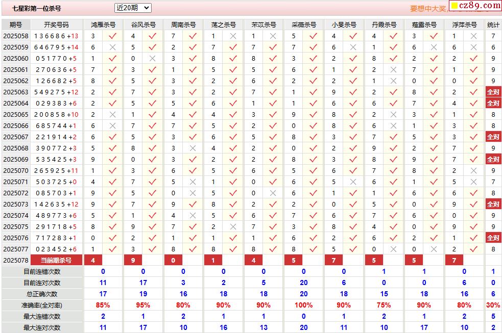The height and width of the screenshot is (333, 502).
Task: Open the 近20期 period range dropdown
Action: (133, 8)
